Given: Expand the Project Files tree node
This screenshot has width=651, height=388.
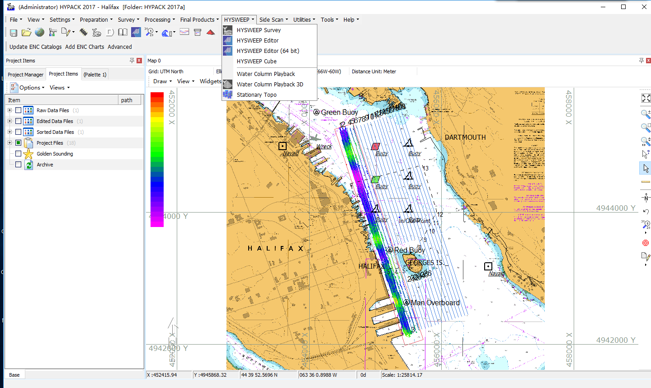Looking at the screenshot, I should point(9,143).
